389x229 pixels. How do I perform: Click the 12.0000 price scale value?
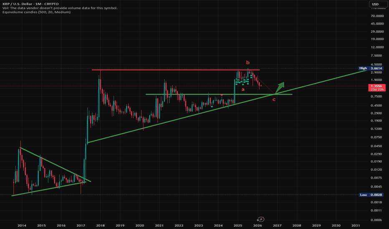377,47
